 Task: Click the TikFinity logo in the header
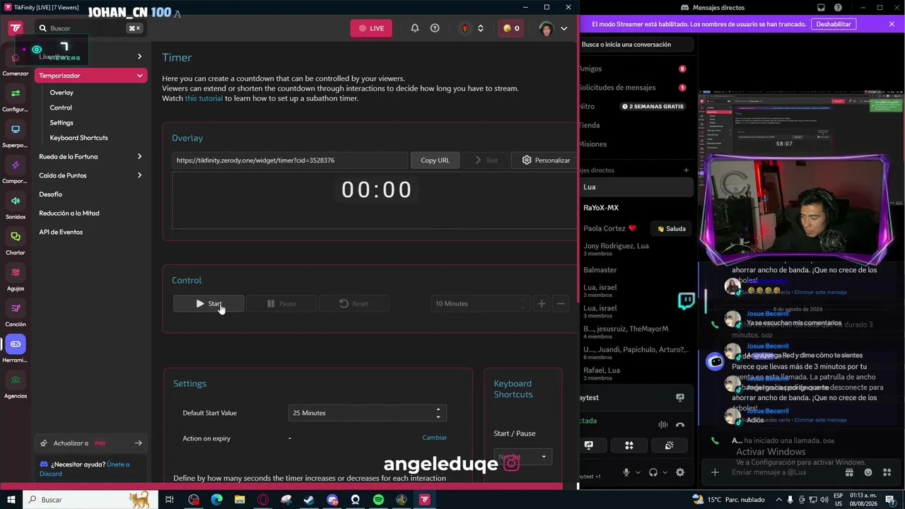coord(16,28)
